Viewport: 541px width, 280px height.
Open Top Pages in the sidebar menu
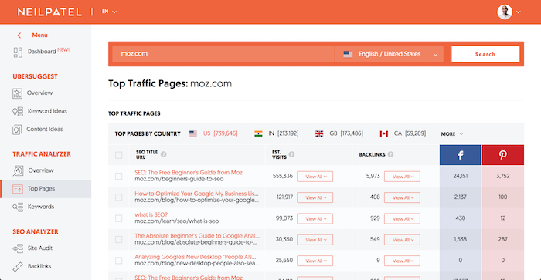click(46, 189)
